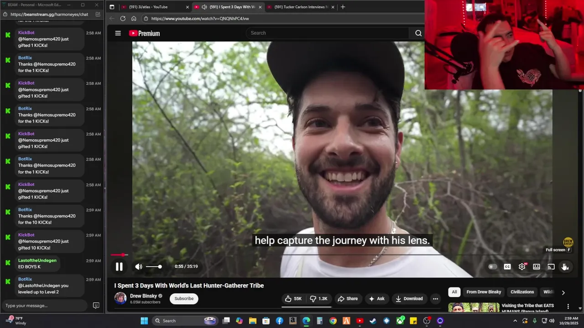Select the From Drew Binsky chip
The height and width of the screenshot is (328, 584).
tap(484, 292)
